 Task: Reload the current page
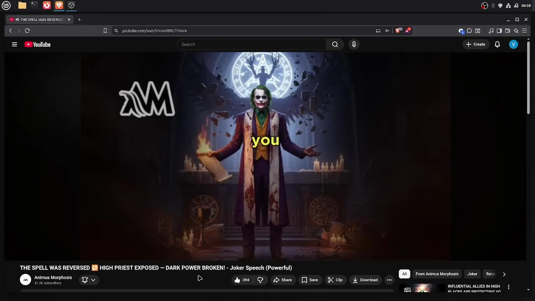[27, 31]
